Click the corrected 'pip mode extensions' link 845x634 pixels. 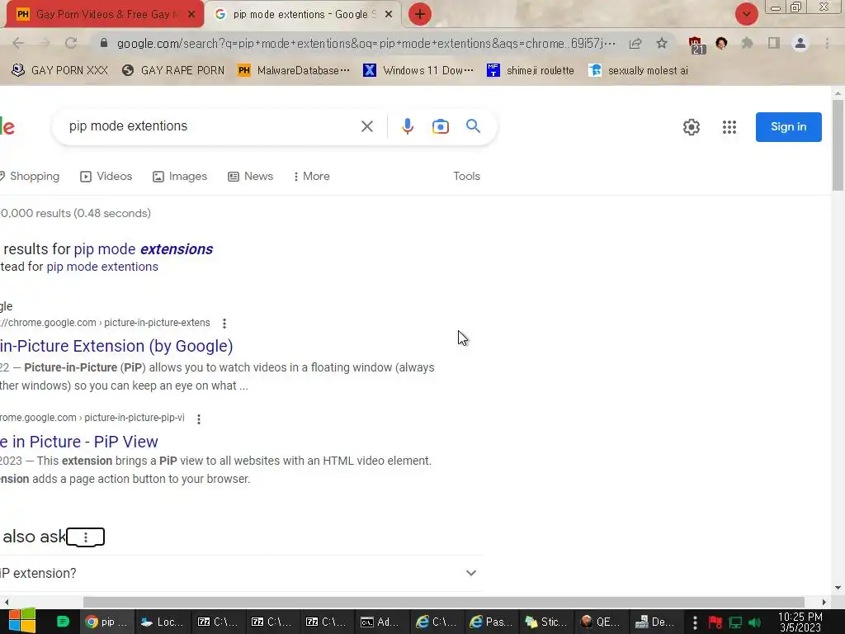[144, 249]
